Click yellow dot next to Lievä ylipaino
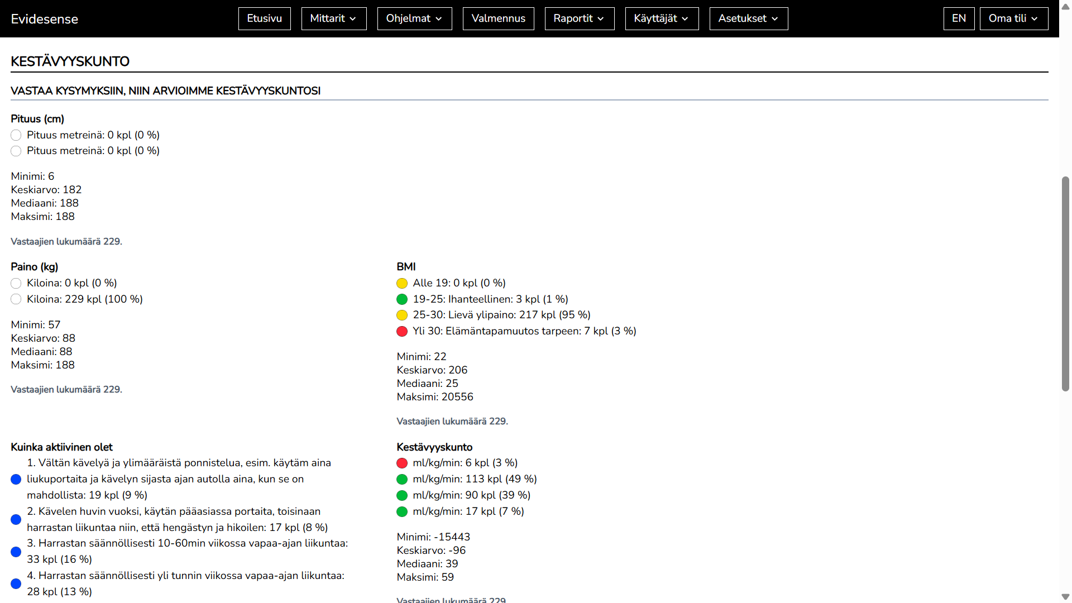Viewport: 1072px width, 603px height. [x=402, y=315]
